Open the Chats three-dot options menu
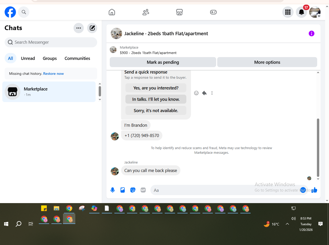Image resolution: width=329 pixels, height=245 pixels. coord(79,28)
